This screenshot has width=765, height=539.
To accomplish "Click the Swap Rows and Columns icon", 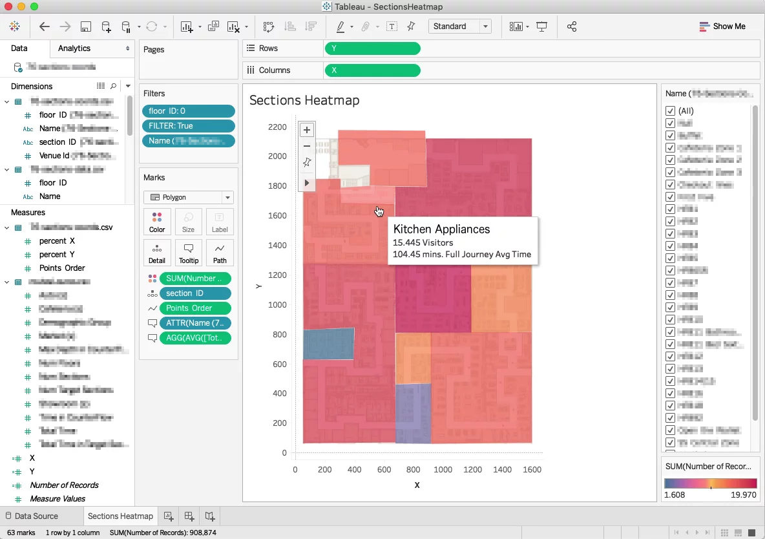I will tap(269, 27).
